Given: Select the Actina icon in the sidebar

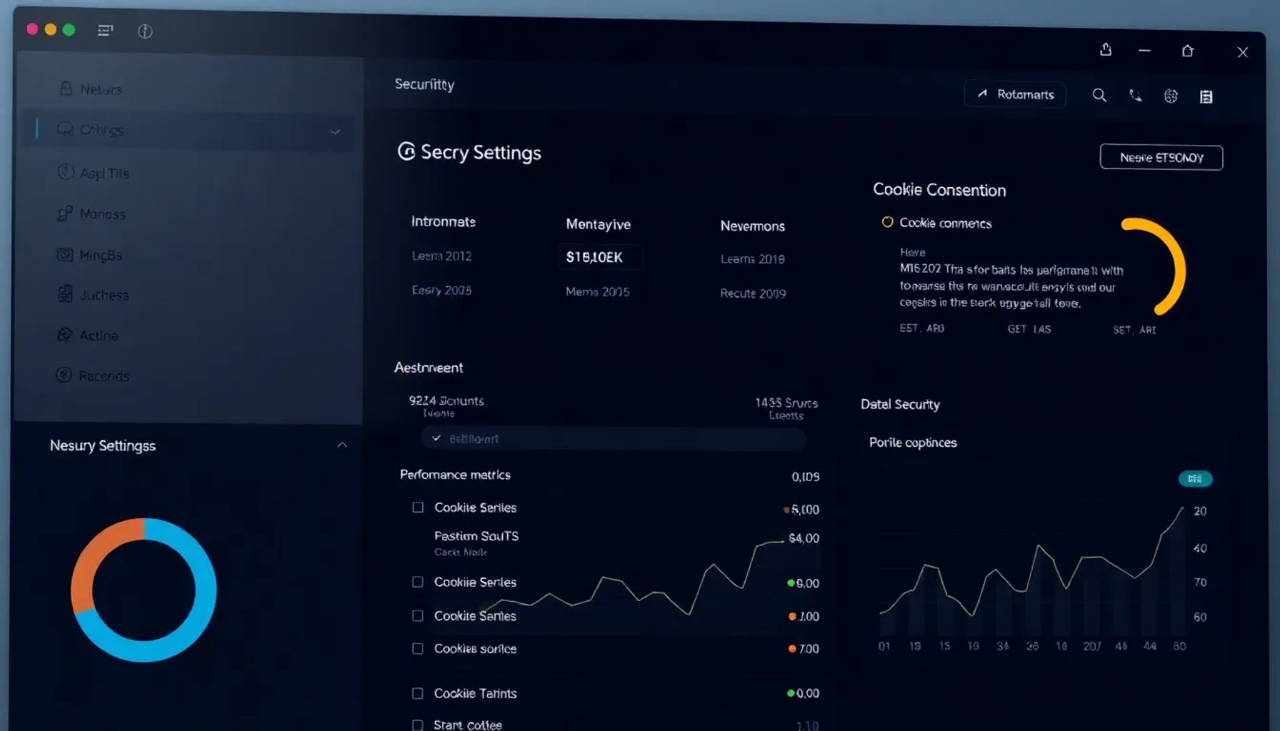Looking at the screenshot, I should coord(65,334).
